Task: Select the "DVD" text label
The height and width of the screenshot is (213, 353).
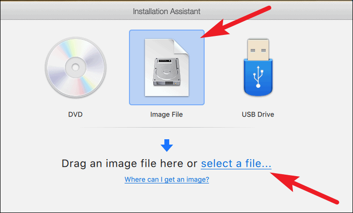Action: [76, 115]
